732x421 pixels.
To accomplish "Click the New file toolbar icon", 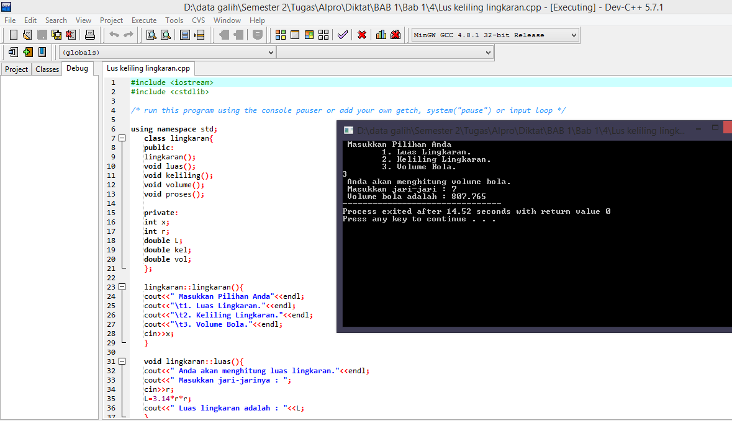I will pyautogui.click(x=13, y=35).
